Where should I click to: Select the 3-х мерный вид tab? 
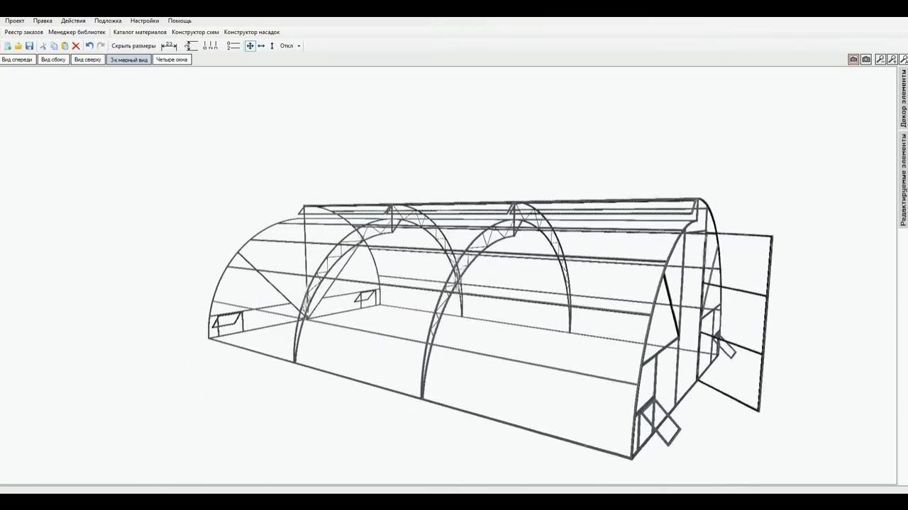click(x=128, y=59)
